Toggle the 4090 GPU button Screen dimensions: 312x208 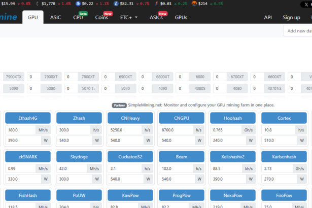pyautogui.click(x=162, y=88)
